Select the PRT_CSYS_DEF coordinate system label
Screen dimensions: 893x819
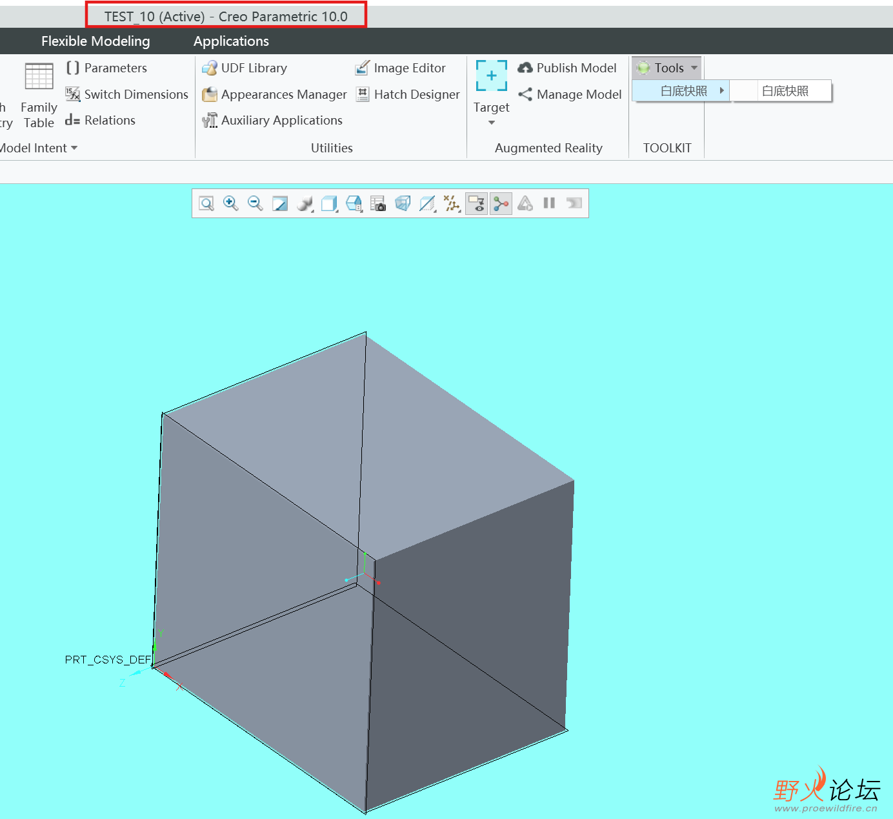(x=108, y=660)
